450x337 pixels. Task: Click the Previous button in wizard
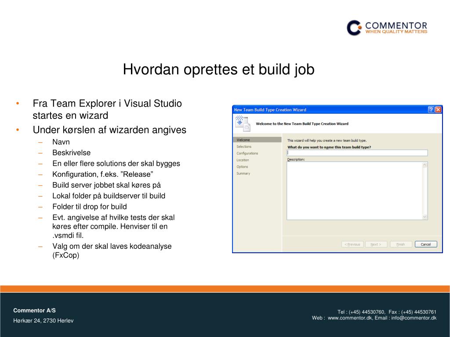coord(352,244)
